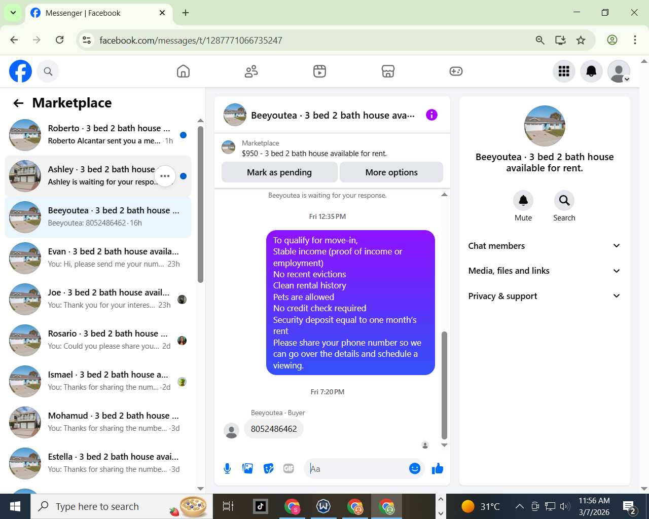Image resolution: width=649 pixels, height=519 pixels.
Task: Open the emoji picker
Action: click(x=415, y=469)
